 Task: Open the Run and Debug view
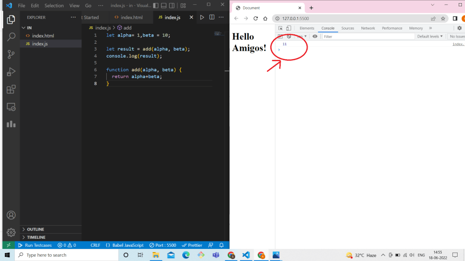click(x=11, y=72)
